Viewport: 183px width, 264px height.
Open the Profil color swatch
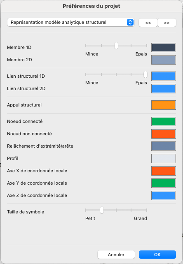(x=163, y=158)
